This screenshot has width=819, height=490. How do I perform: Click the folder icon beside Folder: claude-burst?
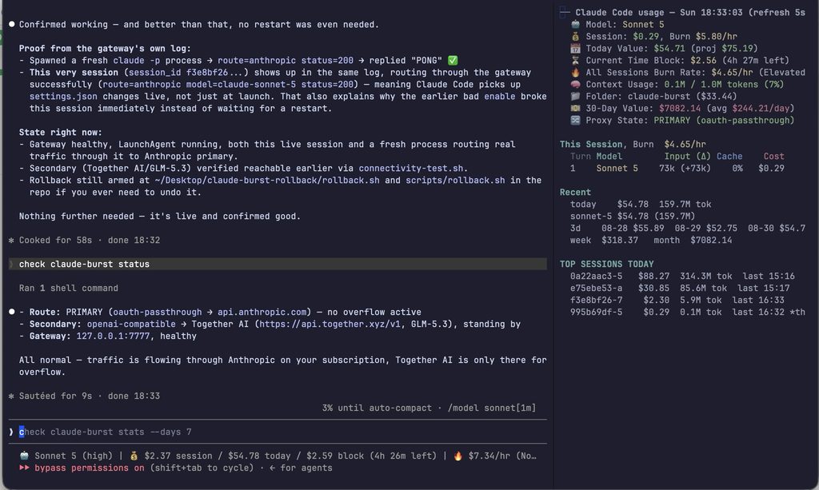pyautogui.click(x=575, y=97)
